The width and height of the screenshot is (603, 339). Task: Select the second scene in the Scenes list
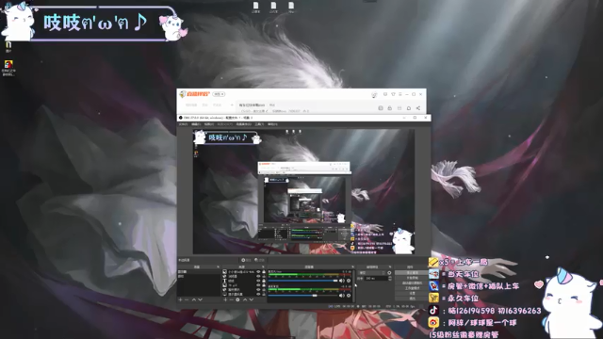(199, 276)
